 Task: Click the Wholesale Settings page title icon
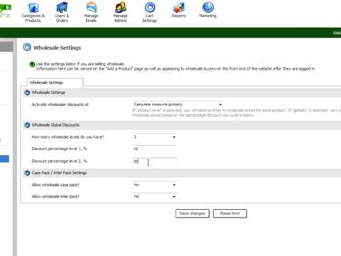tap(27, 47)
